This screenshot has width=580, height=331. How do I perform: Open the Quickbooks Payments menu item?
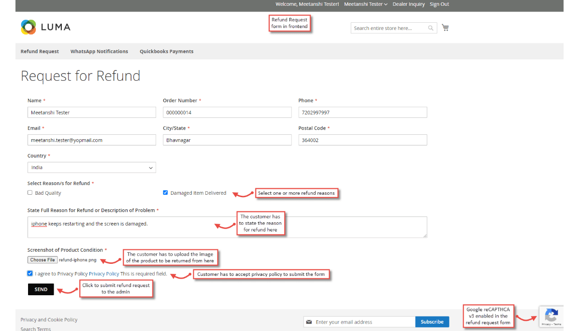pos(166,51)
